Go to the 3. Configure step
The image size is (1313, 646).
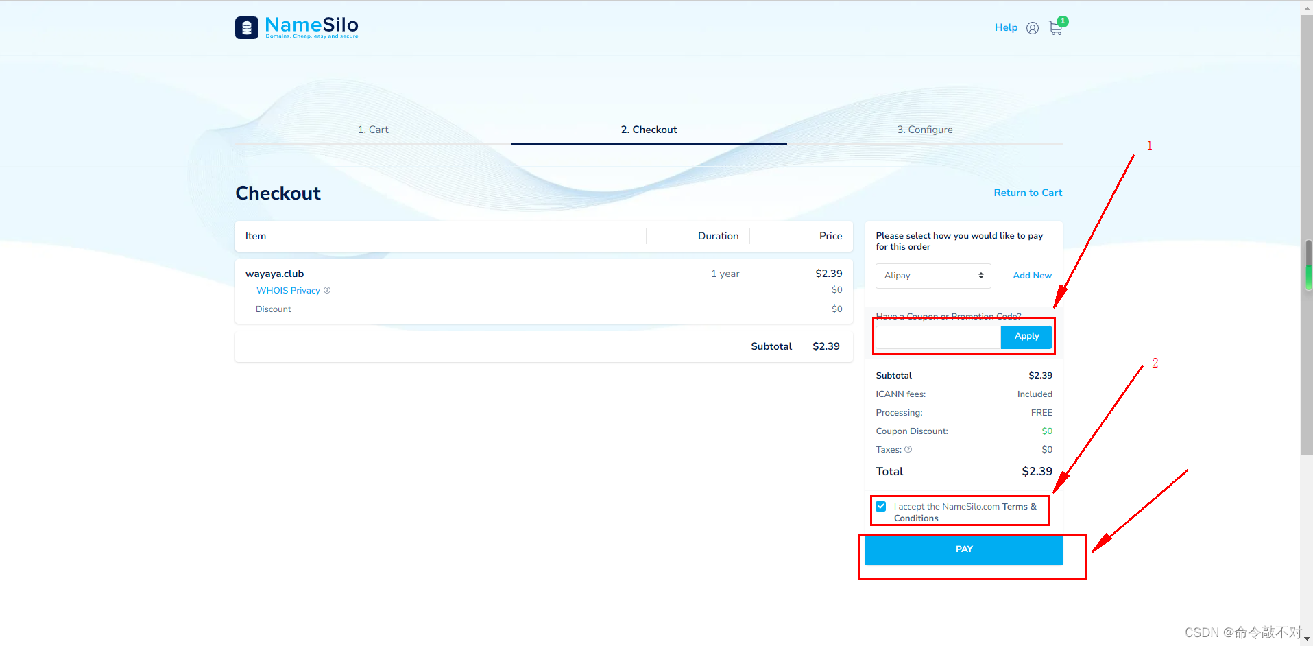(925, 130)
